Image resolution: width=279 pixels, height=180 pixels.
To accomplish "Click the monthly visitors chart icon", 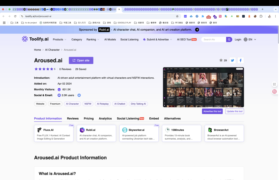I will click(x=59, y=89).
